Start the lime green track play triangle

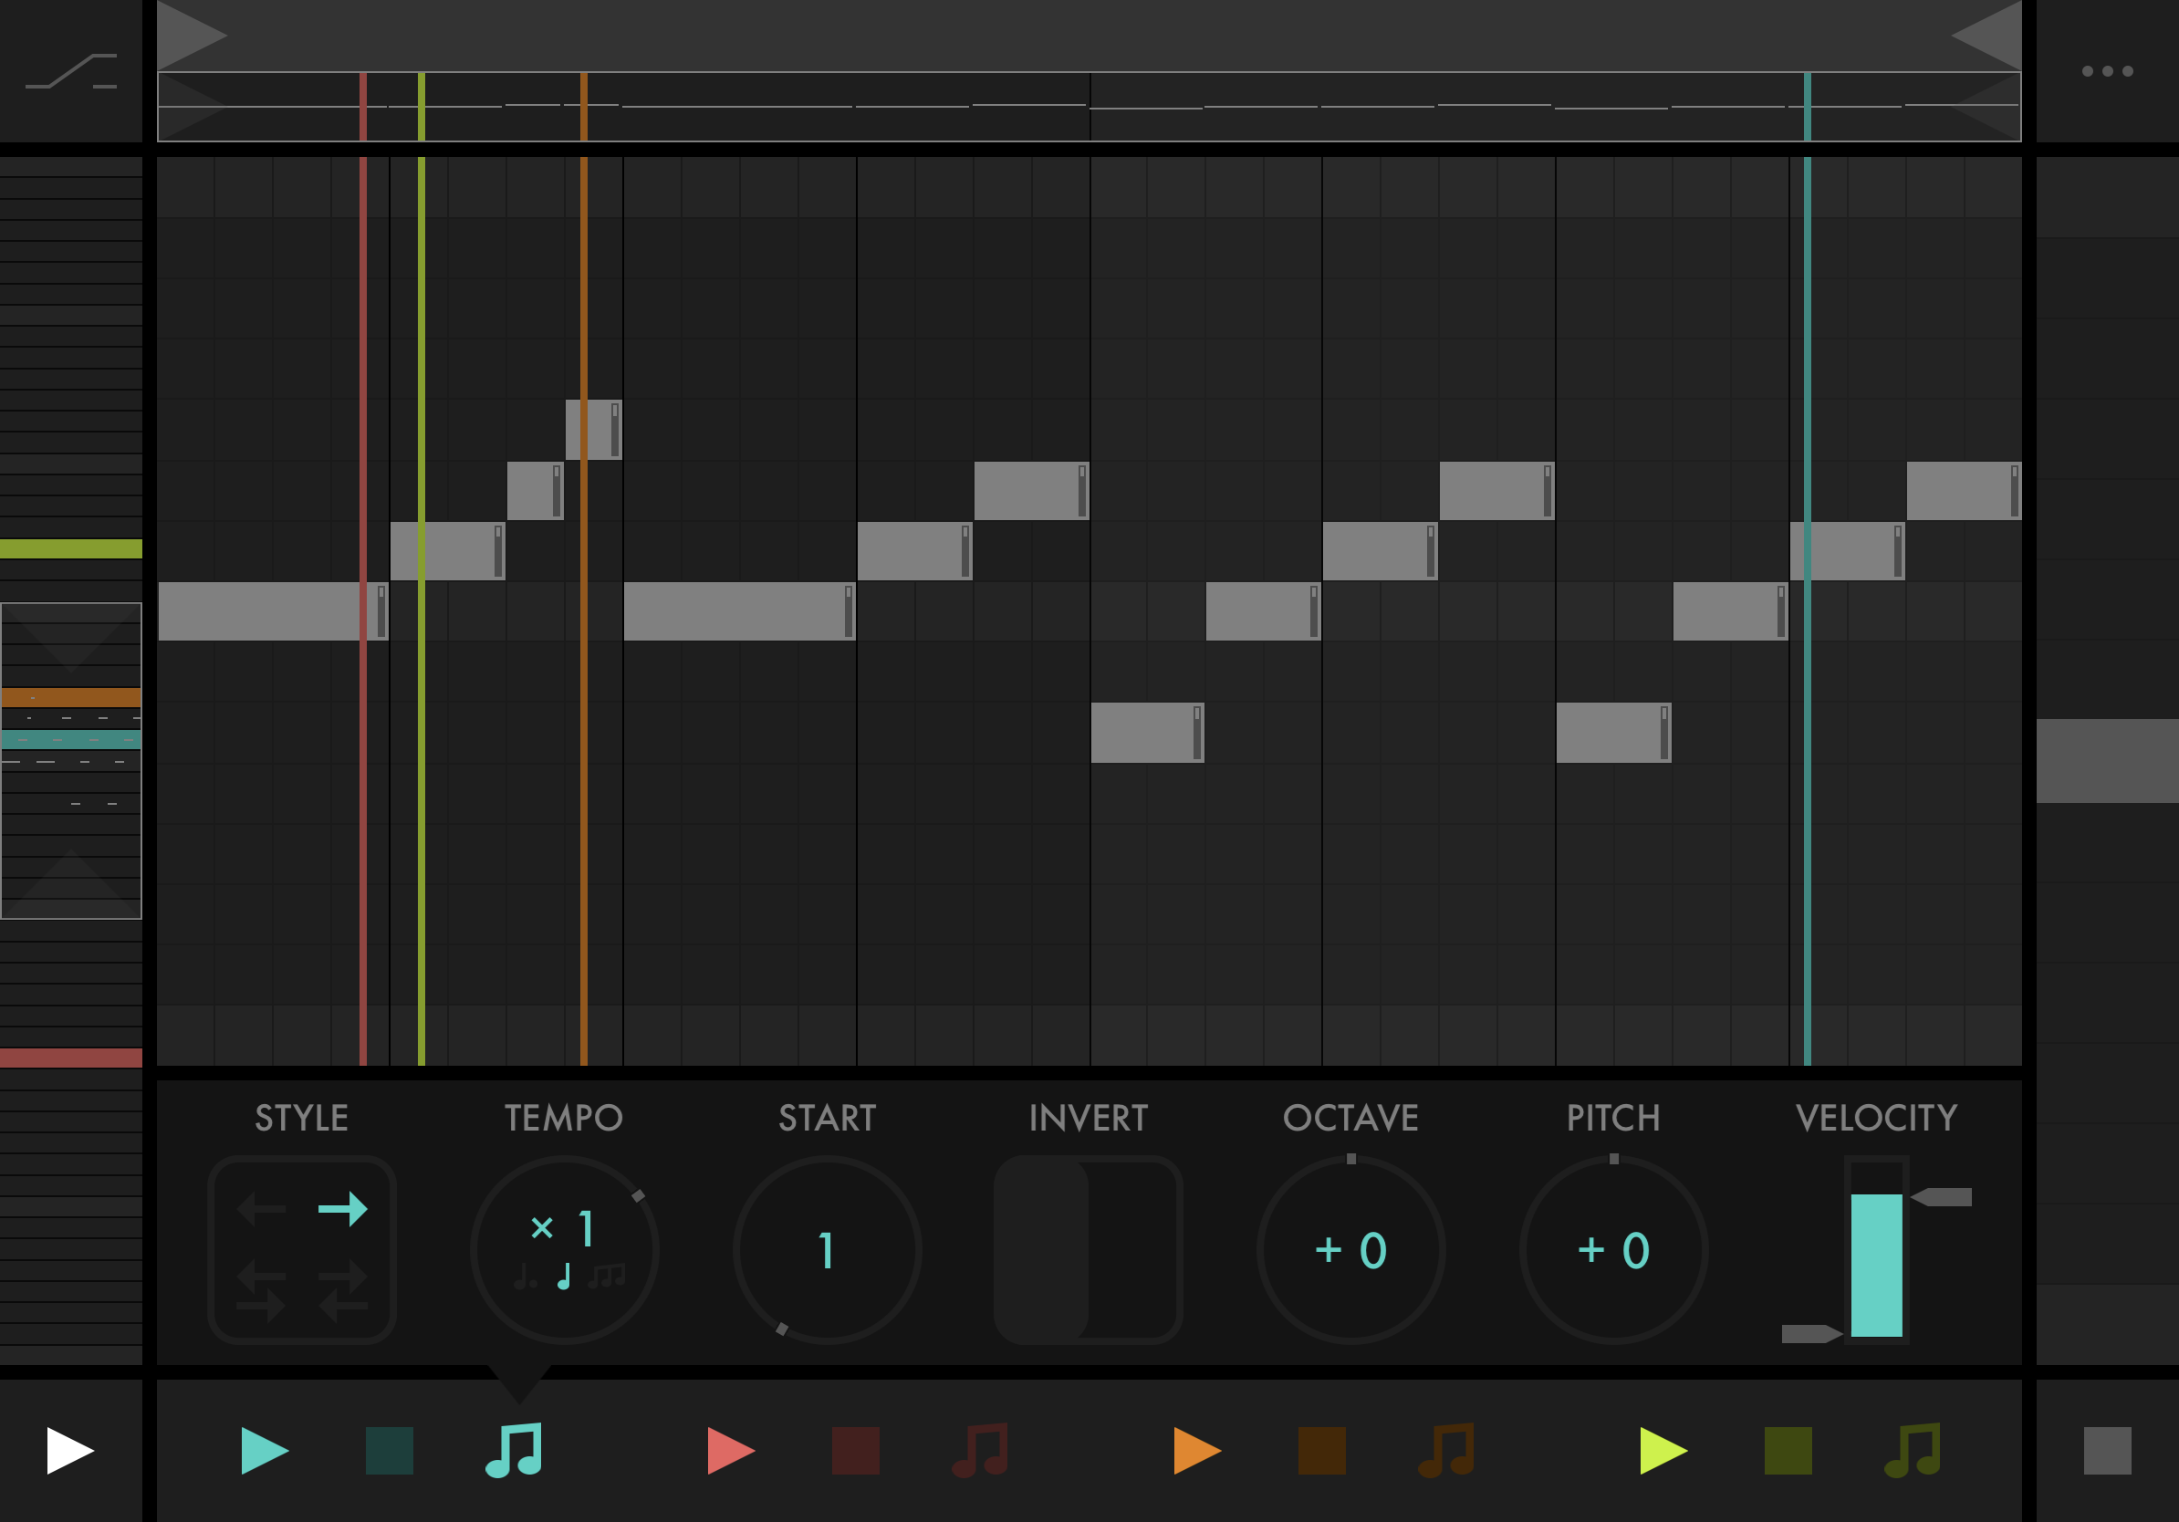(1662, 1450)
